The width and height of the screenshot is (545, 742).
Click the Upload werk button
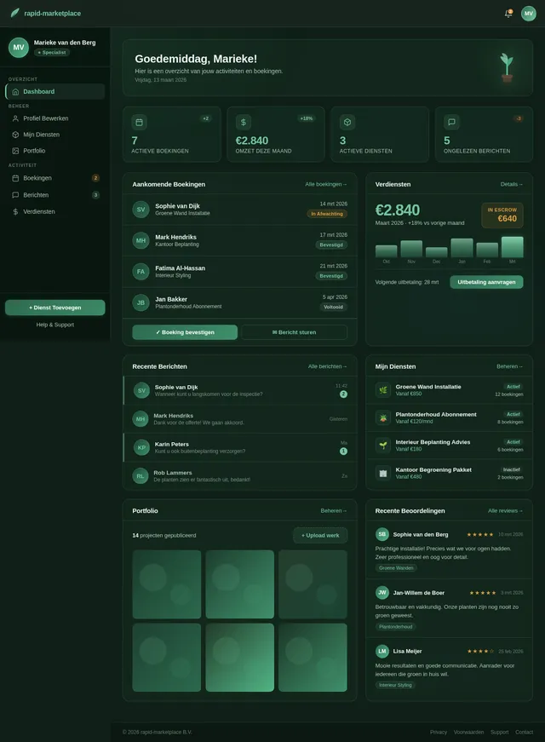(320, 535)
